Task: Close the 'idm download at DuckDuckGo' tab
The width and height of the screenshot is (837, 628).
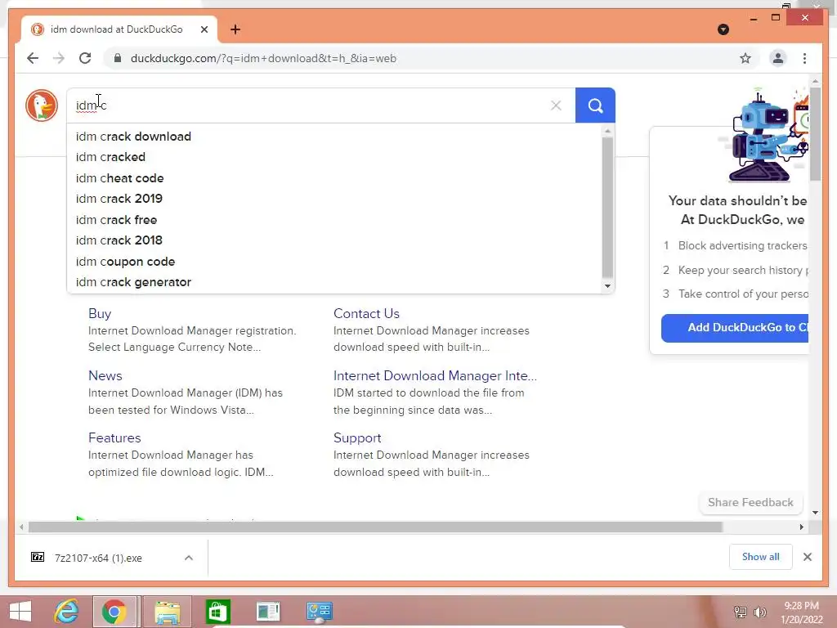Action: coord(204,29)
